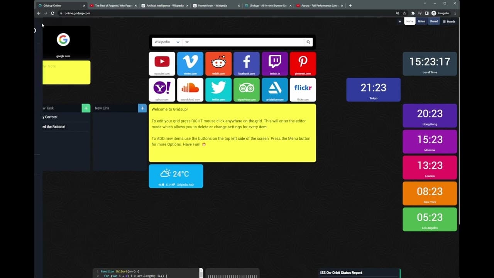Open the Google shortcut tile
This screenshot has width=494, height=278.
coord(66,42)
